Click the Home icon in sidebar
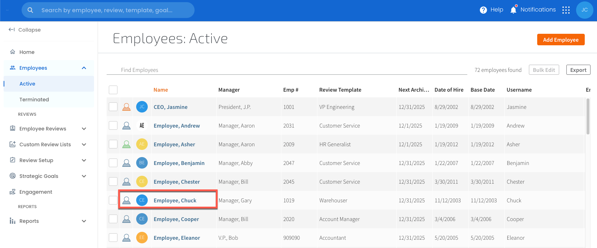Screen dimensions: 597x248 [13, 52]
